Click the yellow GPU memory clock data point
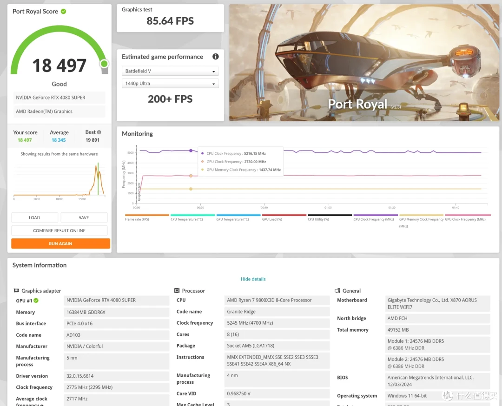The image size is (502, 406). (191, 189)
